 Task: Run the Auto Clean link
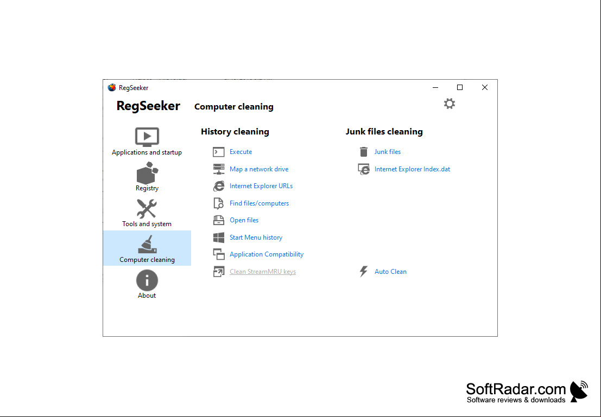pos(390,272)
